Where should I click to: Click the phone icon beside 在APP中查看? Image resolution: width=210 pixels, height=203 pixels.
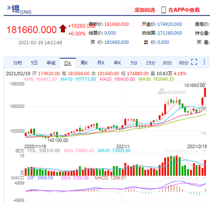click(163, 10)
